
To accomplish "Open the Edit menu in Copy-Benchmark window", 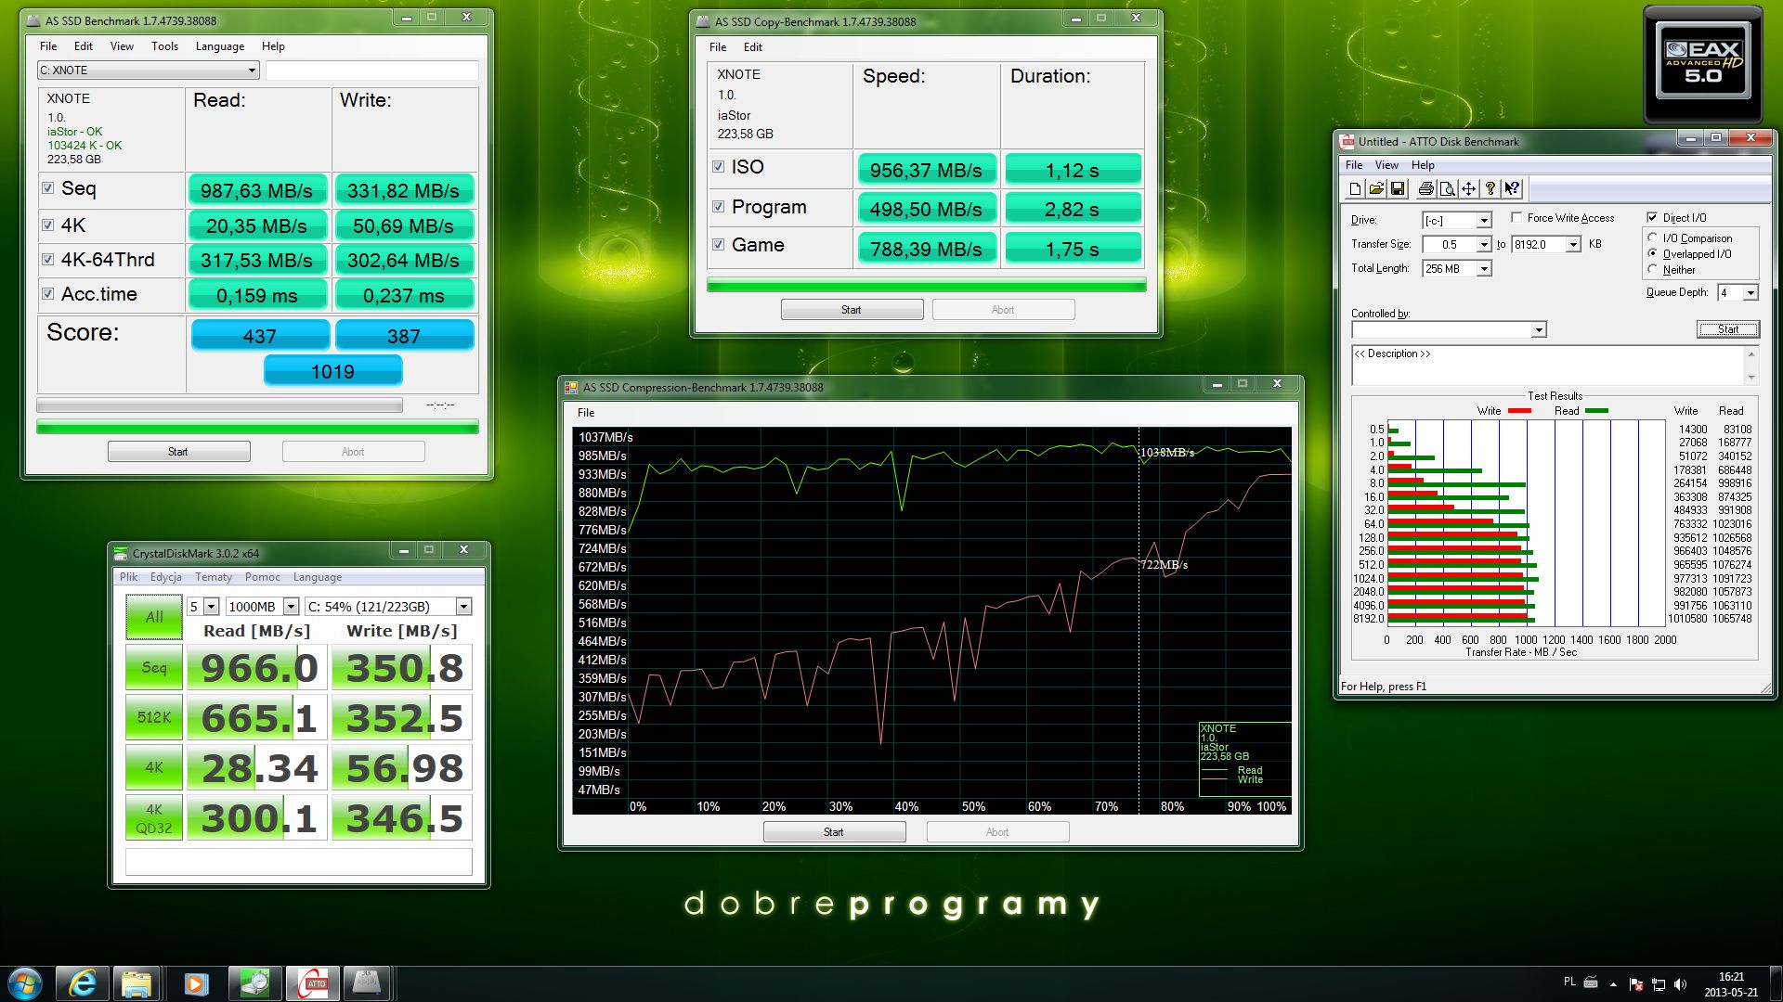I will click(x=753, y=47).
